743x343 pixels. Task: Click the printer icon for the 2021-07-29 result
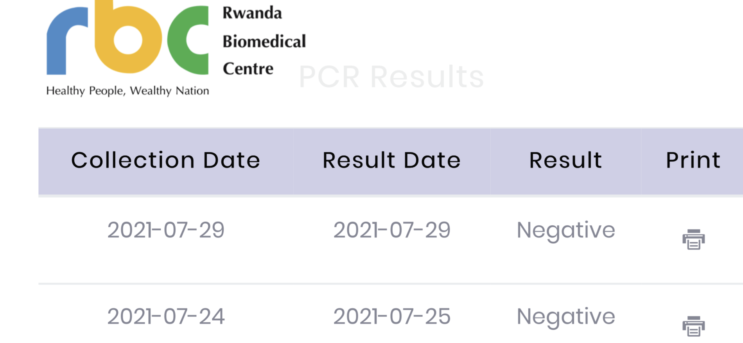pyautogui.click(x=693, y=239)
